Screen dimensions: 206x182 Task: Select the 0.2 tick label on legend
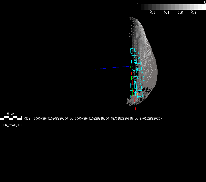(153, 13)
